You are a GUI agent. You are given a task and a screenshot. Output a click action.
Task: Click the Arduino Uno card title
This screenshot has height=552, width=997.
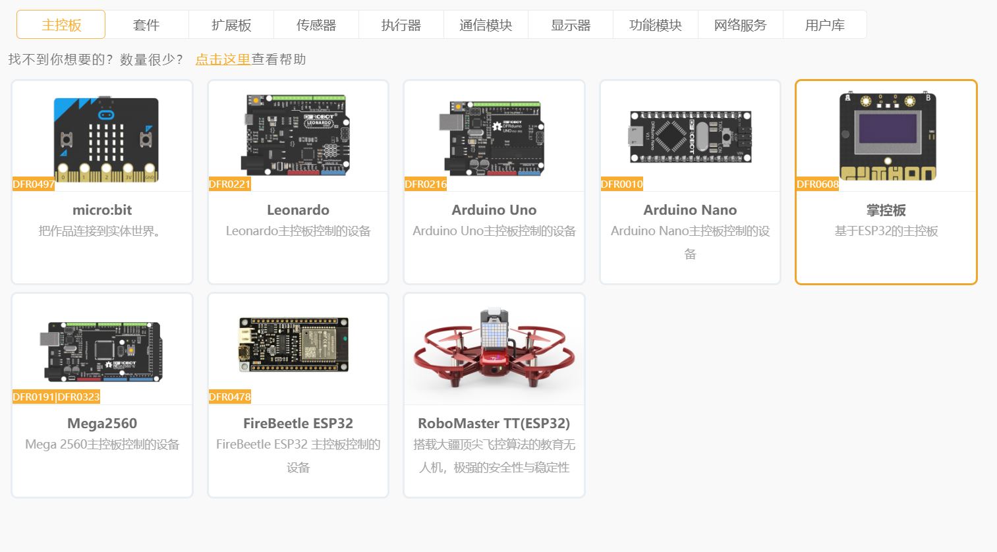tap(494, 210)
